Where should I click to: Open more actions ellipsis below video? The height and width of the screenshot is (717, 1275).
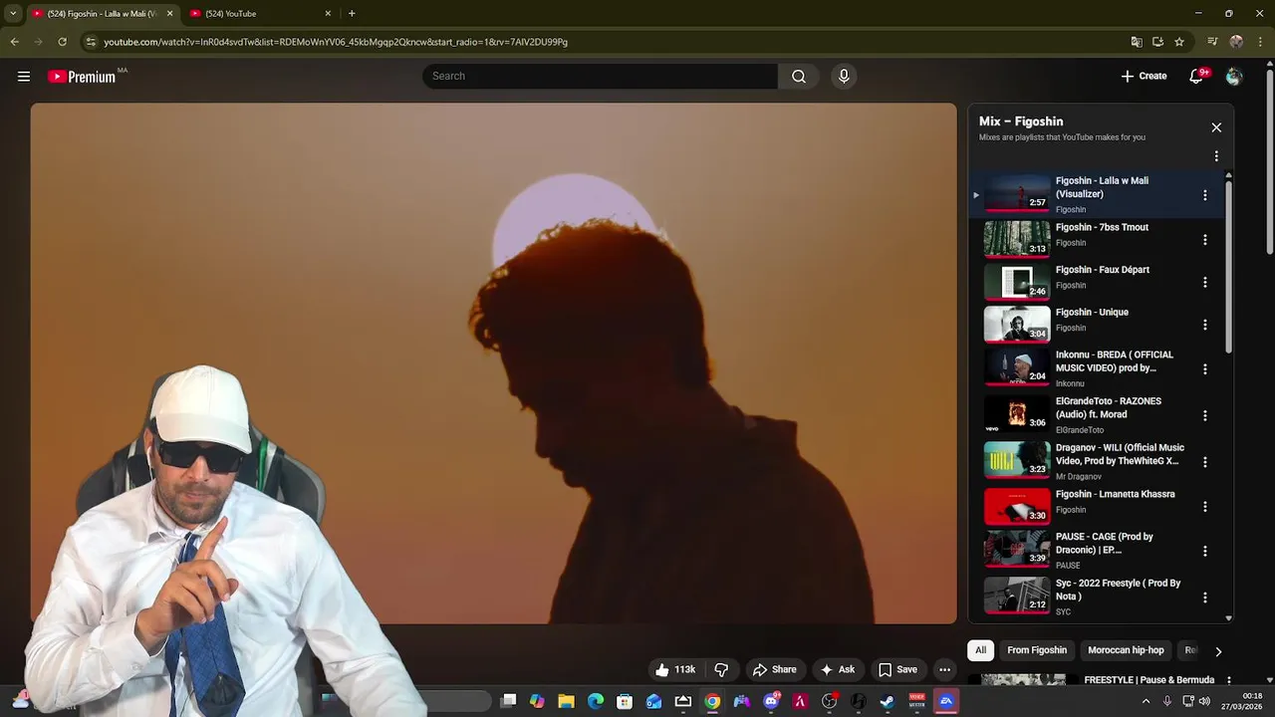pyautogui.click(x=944, y=670)
